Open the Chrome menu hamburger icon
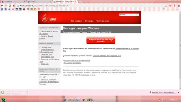 tap(179, 6)
